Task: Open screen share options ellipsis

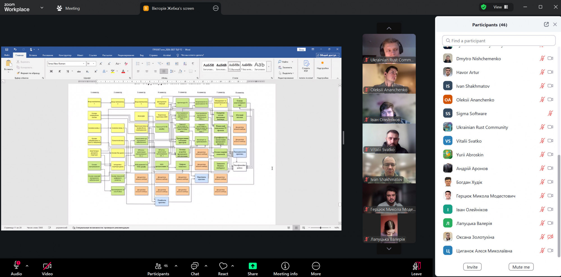Action: [215, 8]
